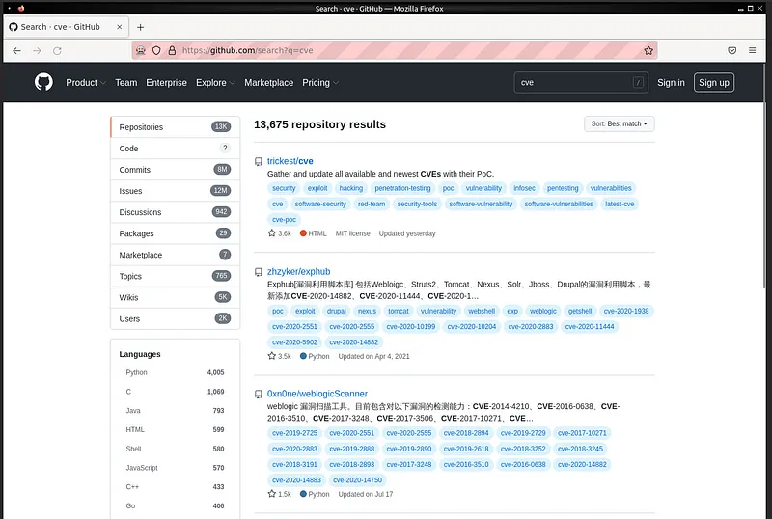Open the Enterprise nav item

(166, 83)
